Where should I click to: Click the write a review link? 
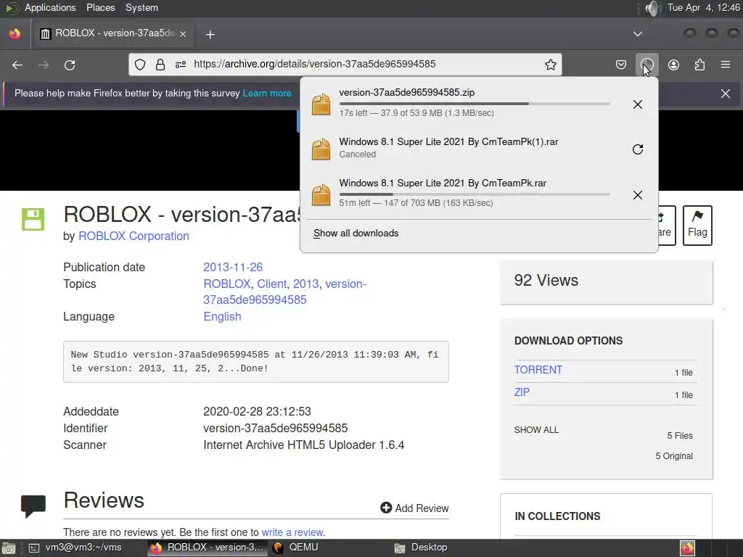coord(293,532)
